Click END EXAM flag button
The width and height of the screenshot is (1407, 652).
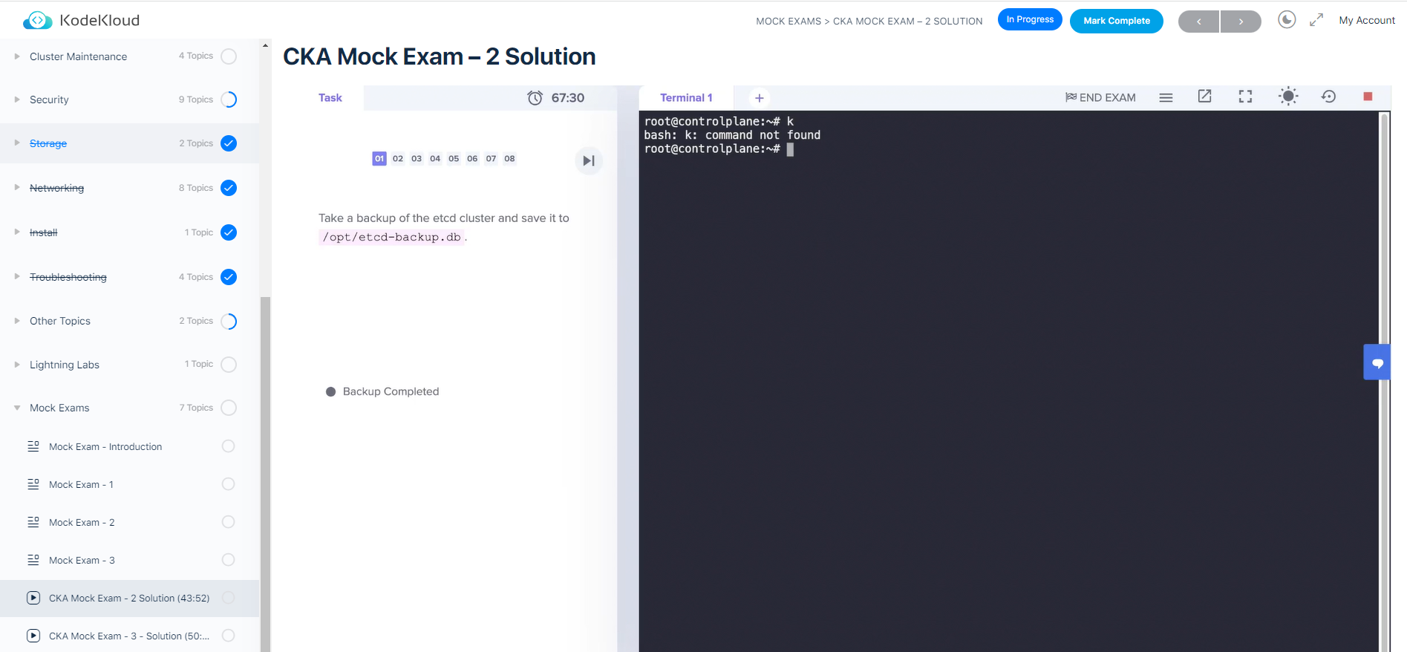(1100, 97)
